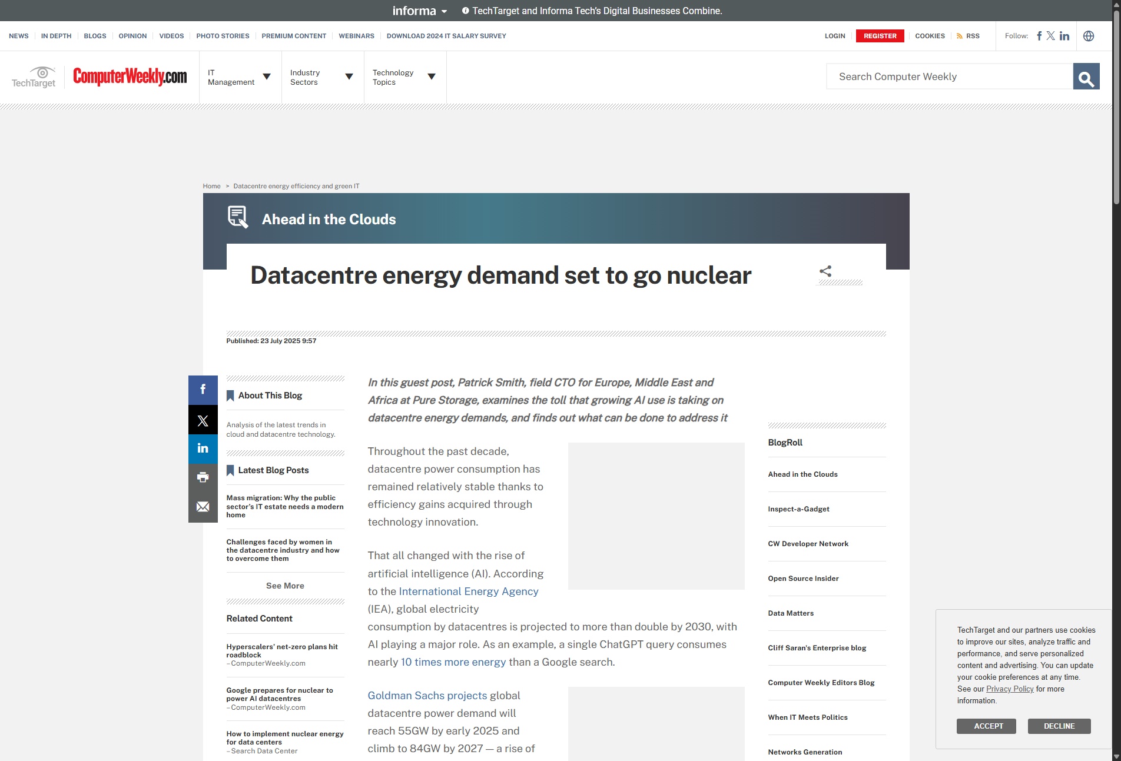This screenshot has width=1121, height=761.
Task: Click the Login link
Action: pos(835,36)
